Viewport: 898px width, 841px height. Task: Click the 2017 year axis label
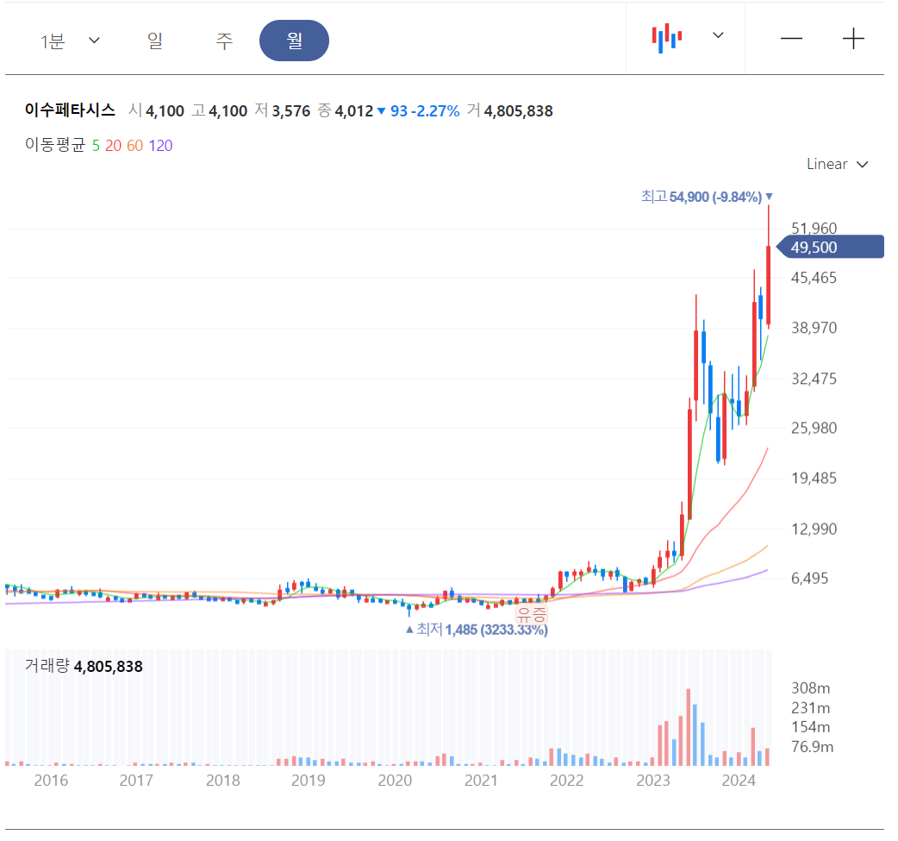(136, 781)
